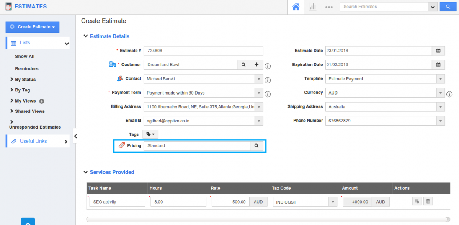Open Estimate Date calendar picker
Screen dimensions: 459x225
coord(438,51)
